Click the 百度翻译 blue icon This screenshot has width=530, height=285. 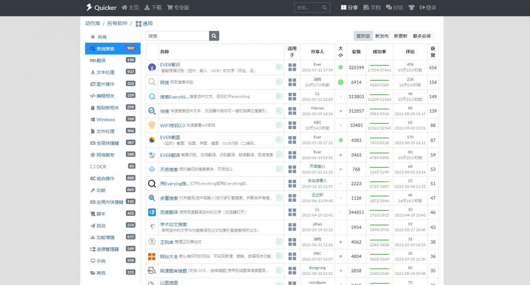click(152, 213)
